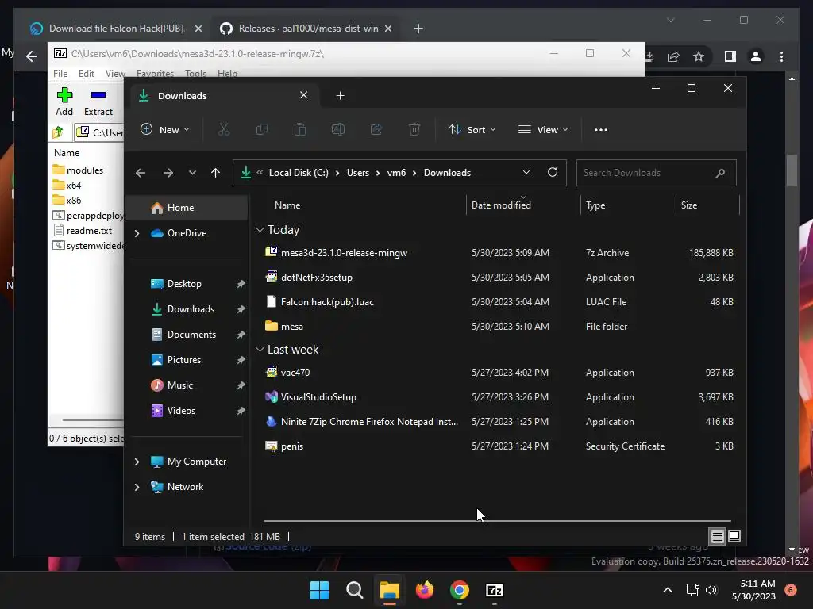The height and width of the screenshot is (609, 813).
Task: Click the Delete trash icon in Explorer
Action: point(414,129)
